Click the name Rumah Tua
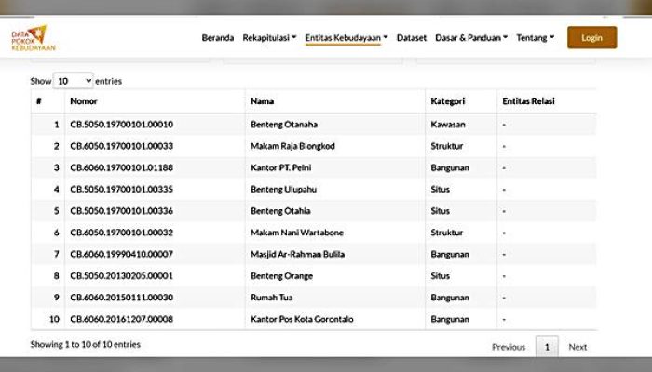This screenshot has height=372, width=652. (x=272, y=298)
